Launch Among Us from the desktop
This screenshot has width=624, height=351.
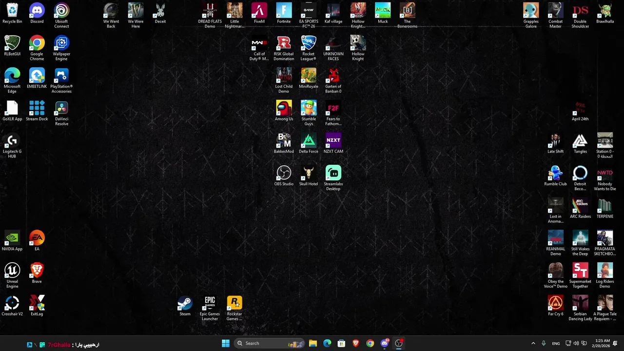point(284,111)
